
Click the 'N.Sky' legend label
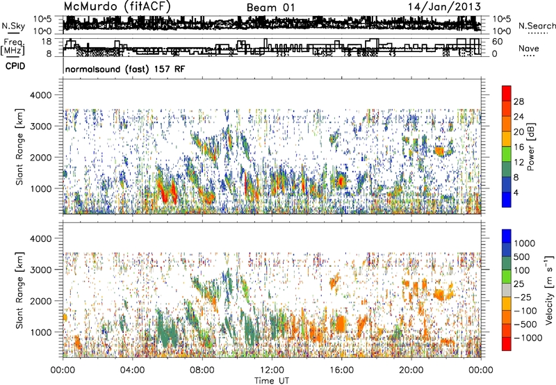(13, 26)
